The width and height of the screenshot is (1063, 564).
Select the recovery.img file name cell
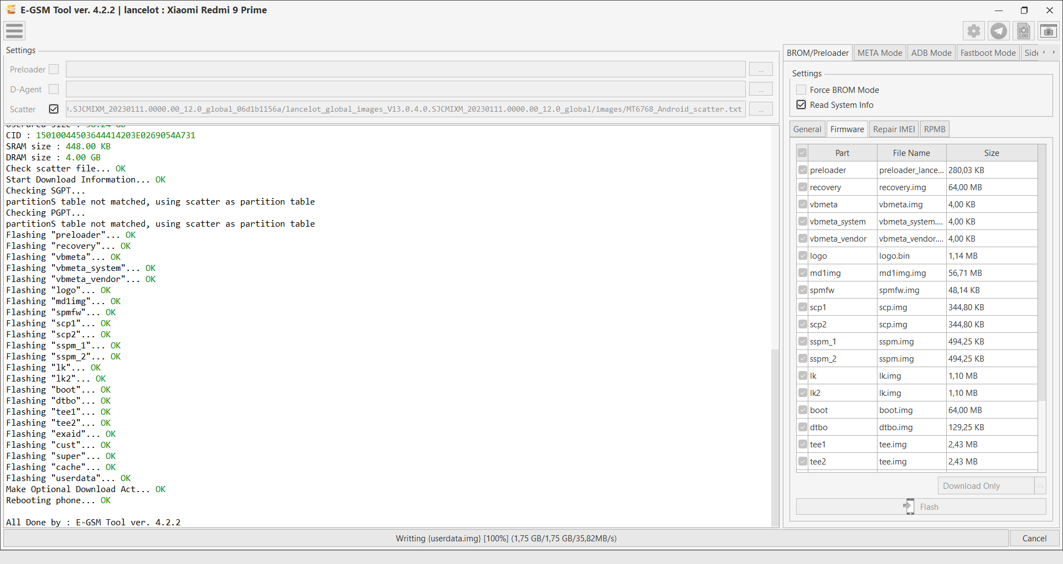[x=911, y=187]
